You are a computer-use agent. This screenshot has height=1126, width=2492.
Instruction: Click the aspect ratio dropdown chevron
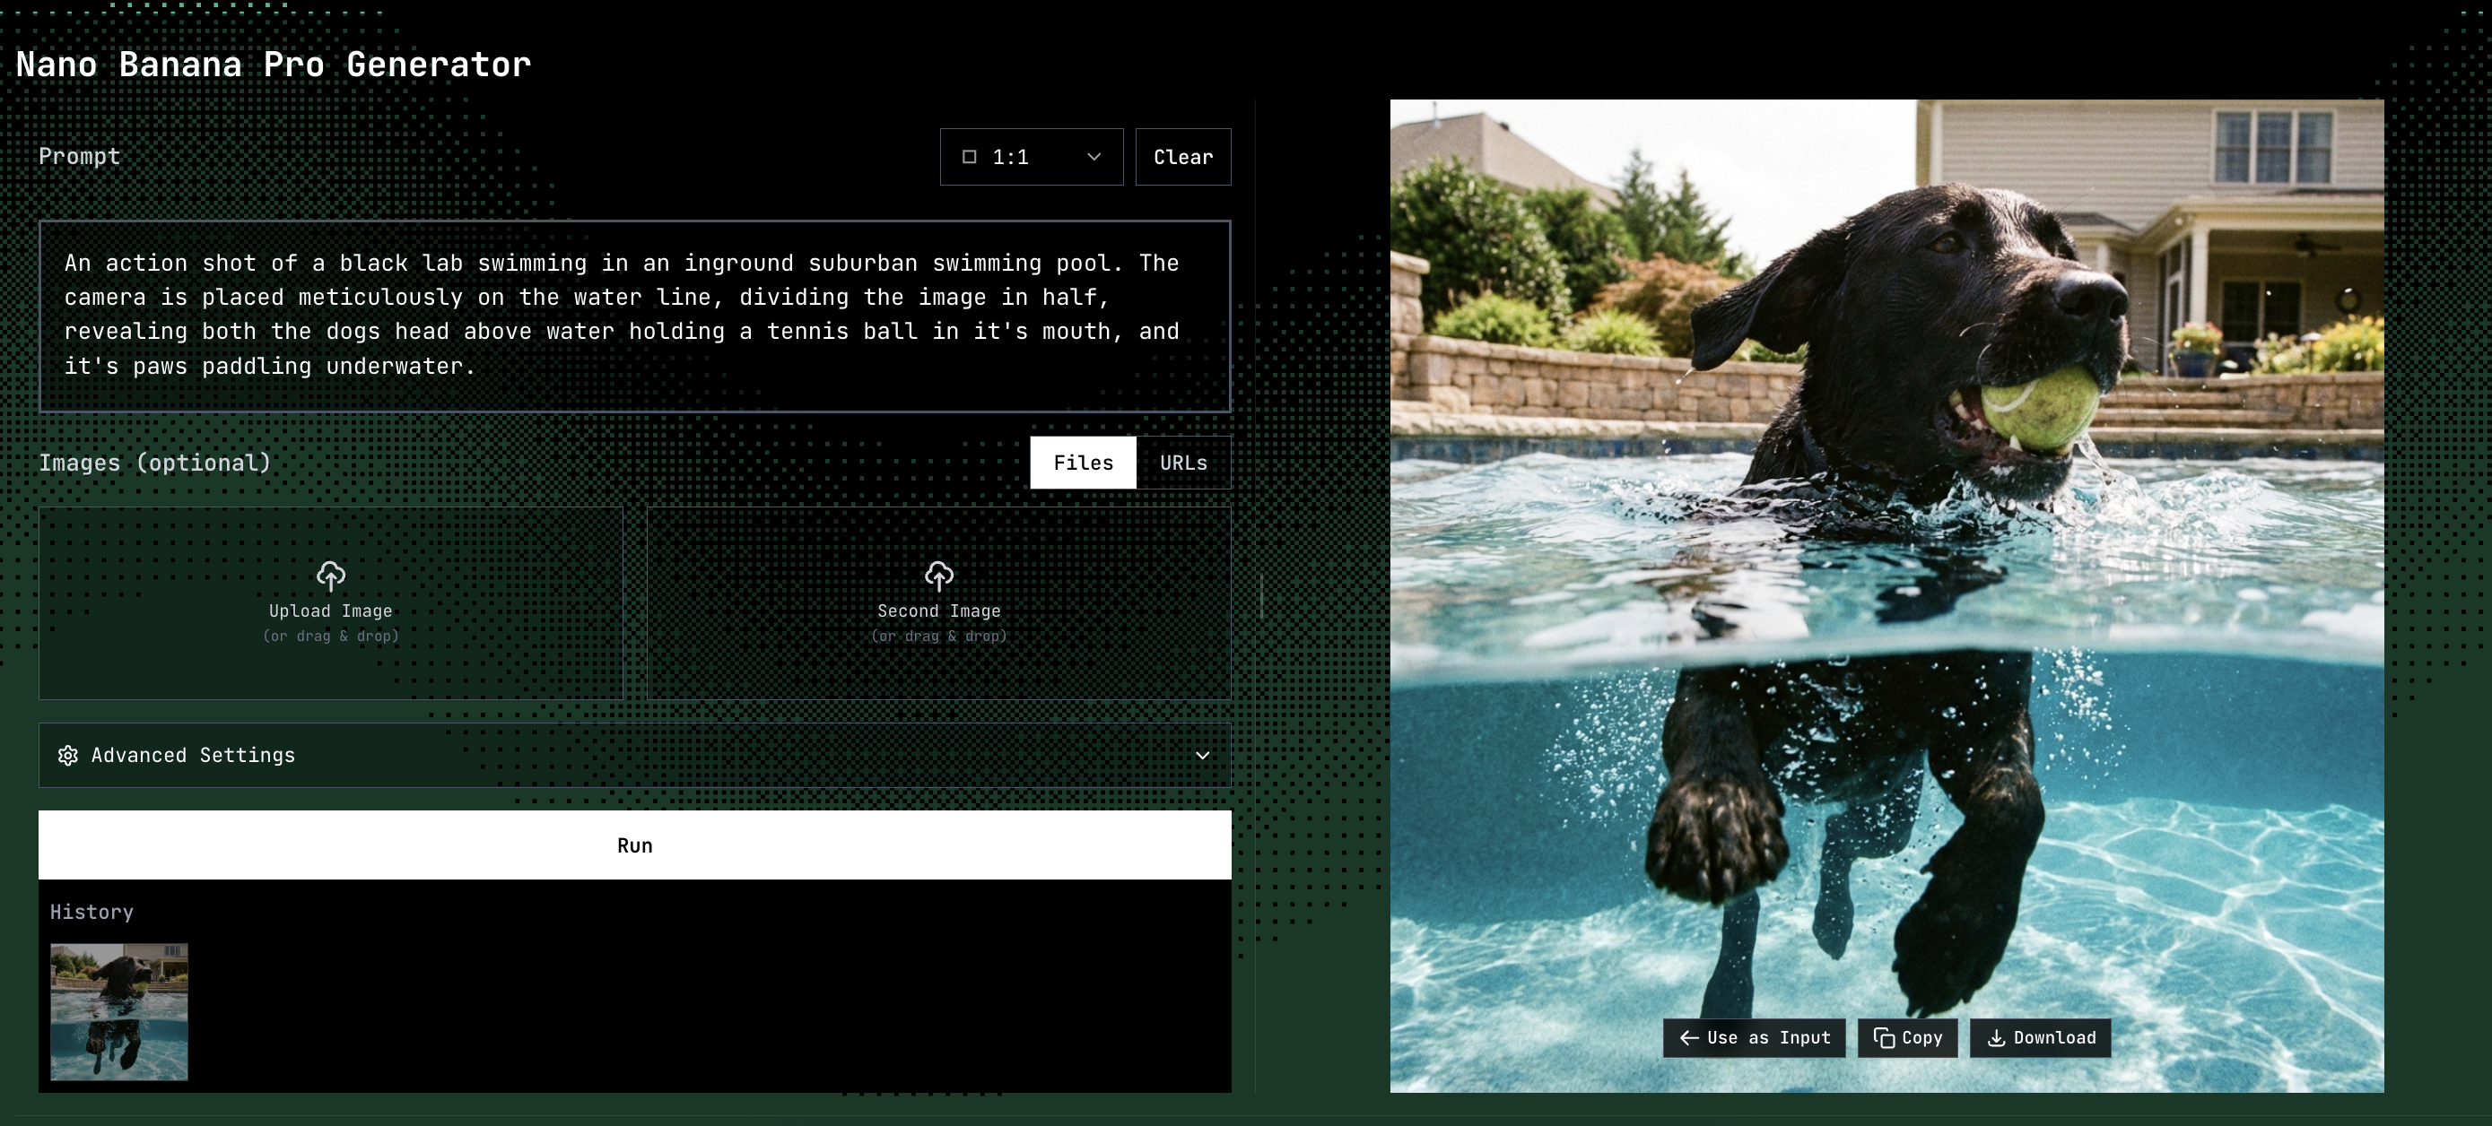tap(1094, 157)
